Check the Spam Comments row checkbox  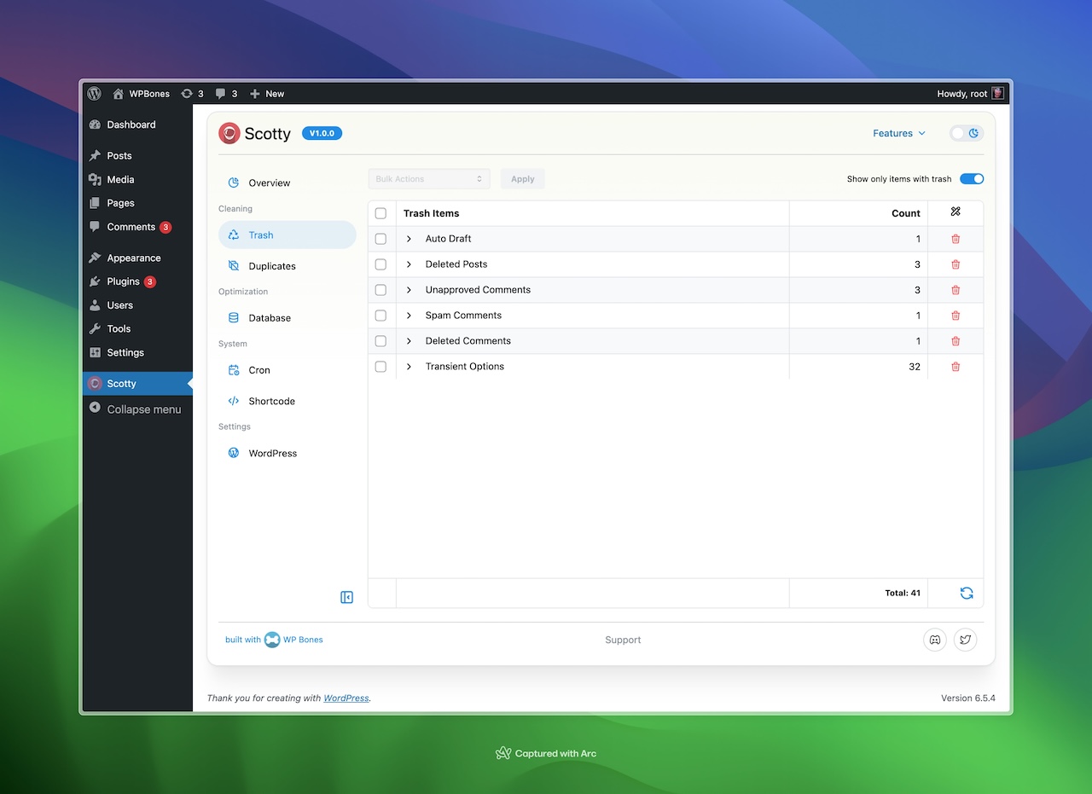[380, 316]
